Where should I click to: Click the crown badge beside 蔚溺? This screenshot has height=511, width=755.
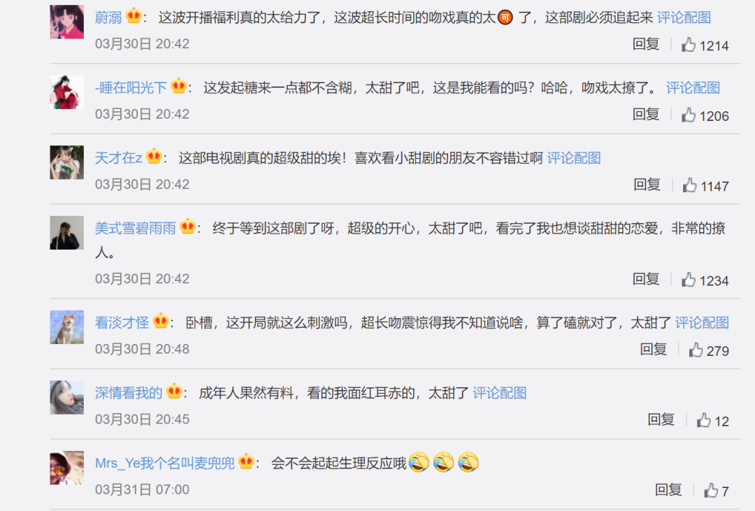click(134, 16)
